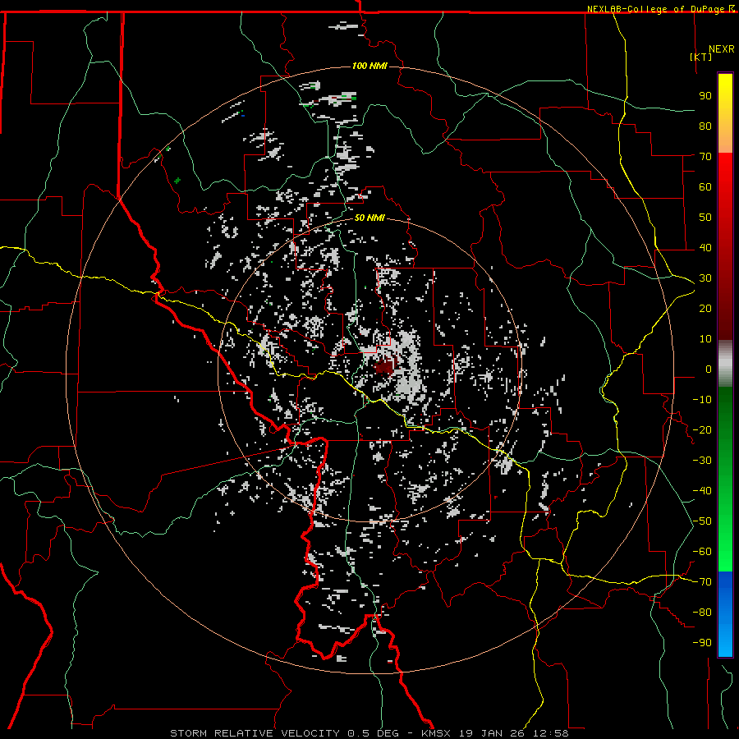Click the NEXR label above the color scale

(721, 49)
